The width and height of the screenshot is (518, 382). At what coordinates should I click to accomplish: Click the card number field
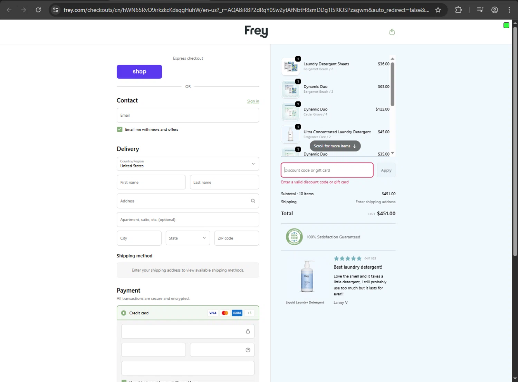188,331
